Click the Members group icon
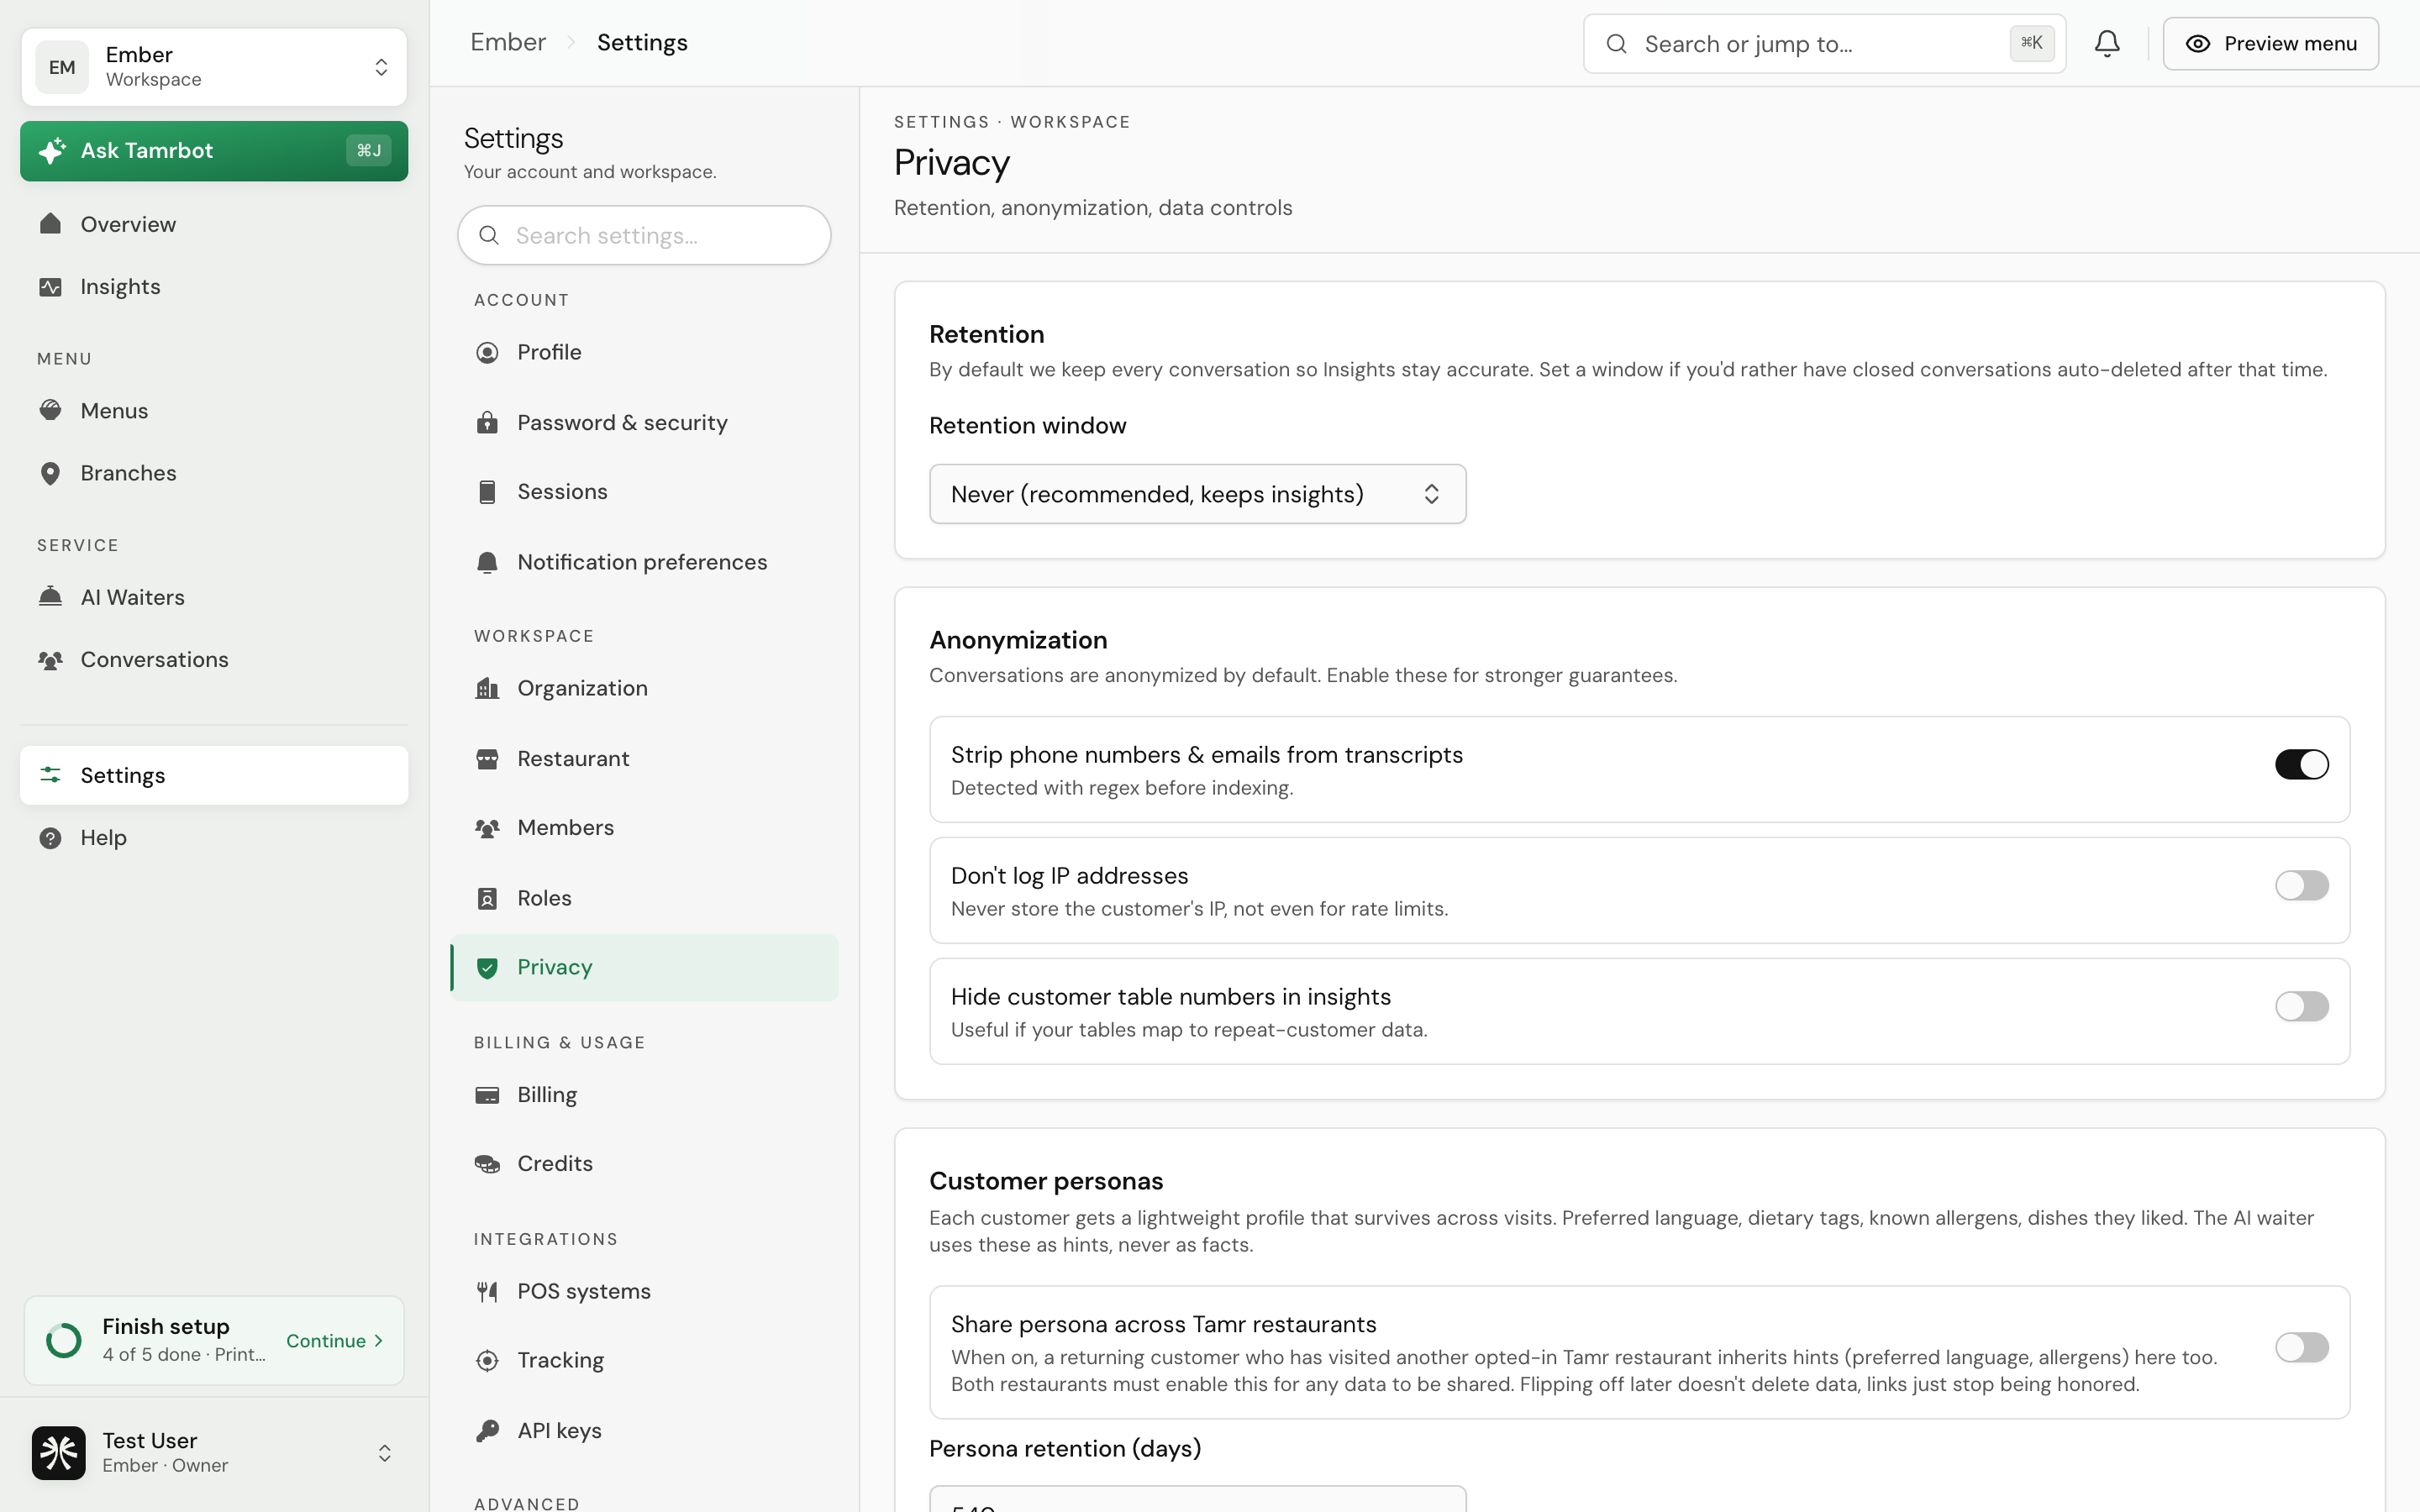Viewport: 2420px width, 1512px height. click(x=487, y=828)
